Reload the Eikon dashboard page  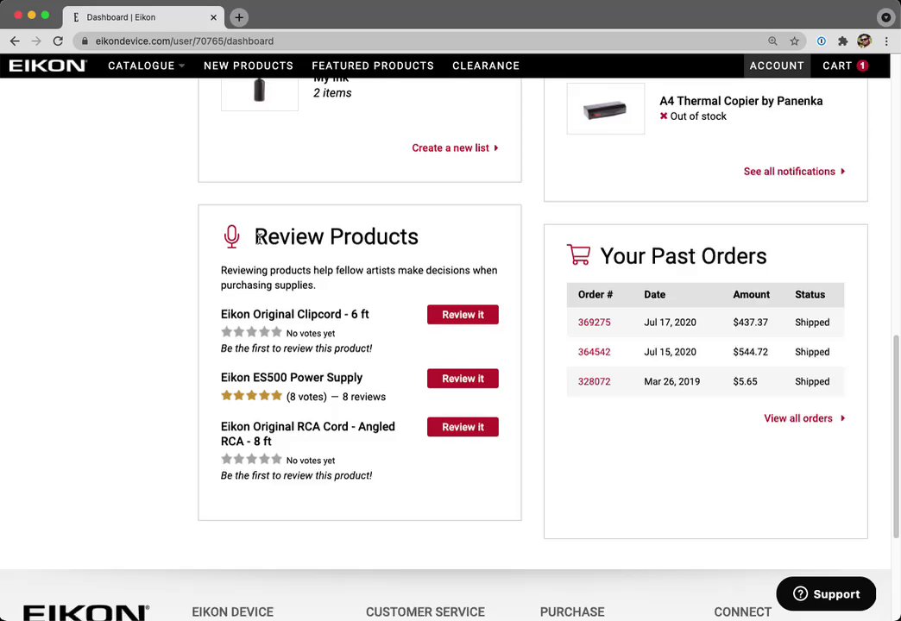pos(58,41)
